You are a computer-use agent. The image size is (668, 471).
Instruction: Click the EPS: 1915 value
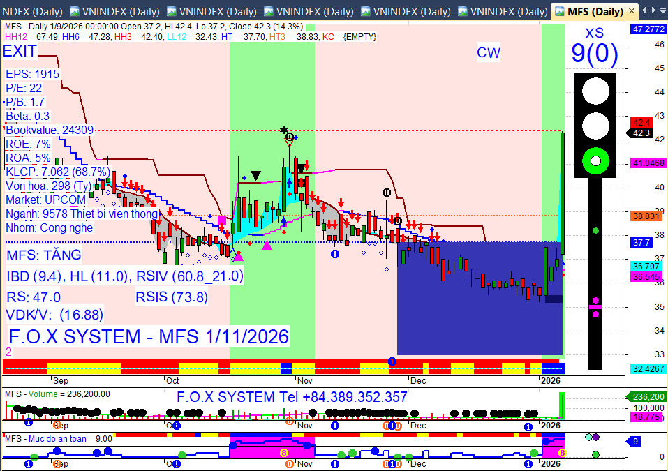click(x=32, y=74)
